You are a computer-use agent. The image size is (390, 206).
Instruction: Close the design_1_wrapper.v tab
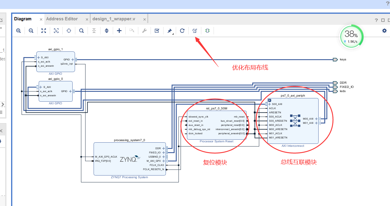144,19
